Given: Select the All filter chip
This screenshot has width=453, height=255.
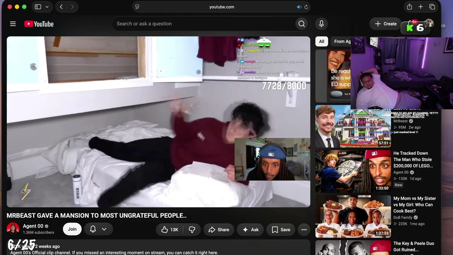Looking at the screenshot, I should 321,41.
